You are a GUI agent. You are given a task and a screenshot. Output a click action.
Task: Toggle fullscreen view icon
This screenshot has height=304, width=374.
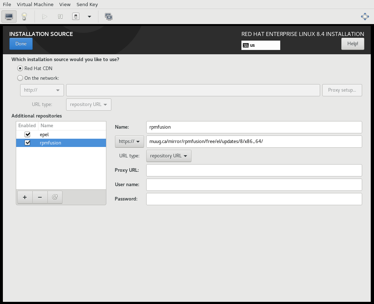[365, 17]
